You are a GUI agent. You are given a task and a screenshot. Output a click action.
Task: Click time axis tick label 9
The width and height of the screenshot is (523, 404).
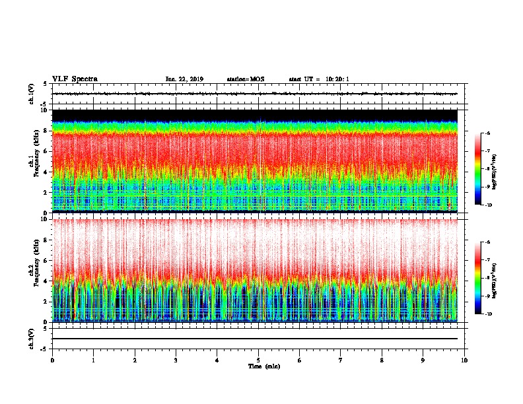(423, 360)
